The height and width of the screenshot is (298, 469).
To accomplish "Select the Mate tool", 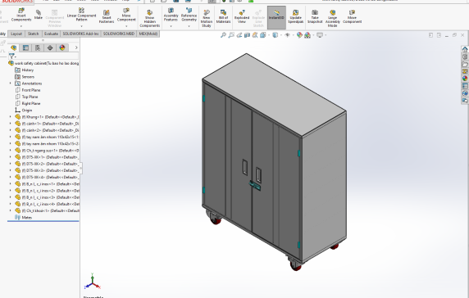I will (x=38, y=15).
